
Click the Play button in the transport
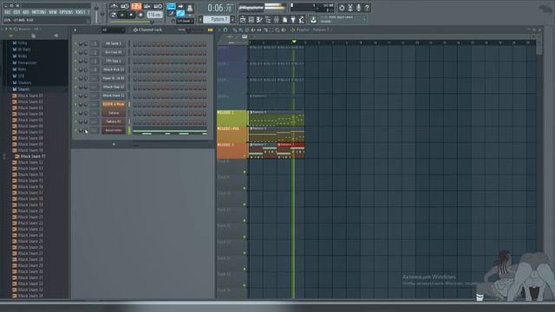[x=122, y=15]
